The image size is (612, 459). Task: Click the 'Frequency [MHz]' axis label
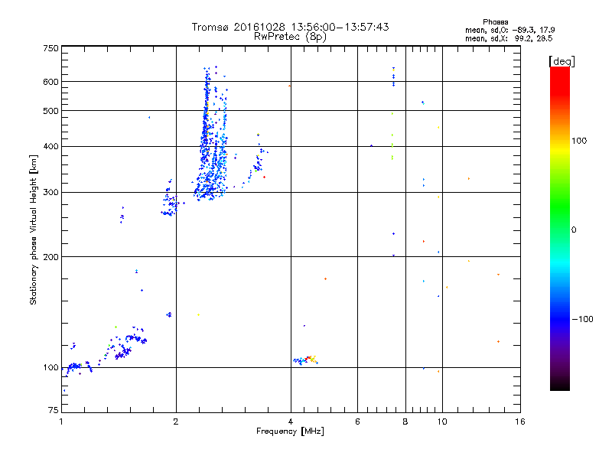coord(290,431)
